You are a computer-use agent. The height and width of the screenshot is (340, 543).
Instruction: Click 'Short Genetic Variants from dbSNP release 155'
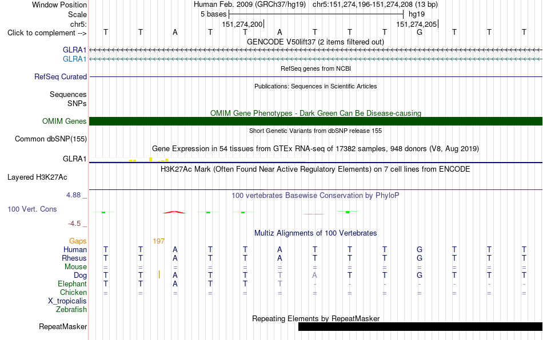[x=316, y=131]
